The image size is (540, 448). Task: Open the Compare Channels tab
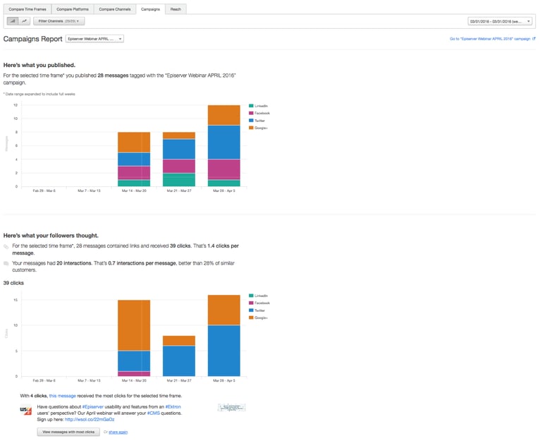115,9
